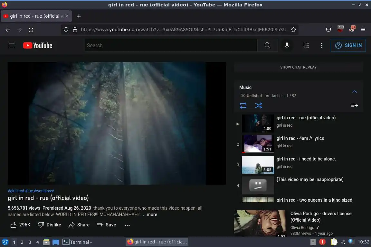This screenshot has width=371, height=247.
Task: Reload the page in Firefox
Action: 31,30
